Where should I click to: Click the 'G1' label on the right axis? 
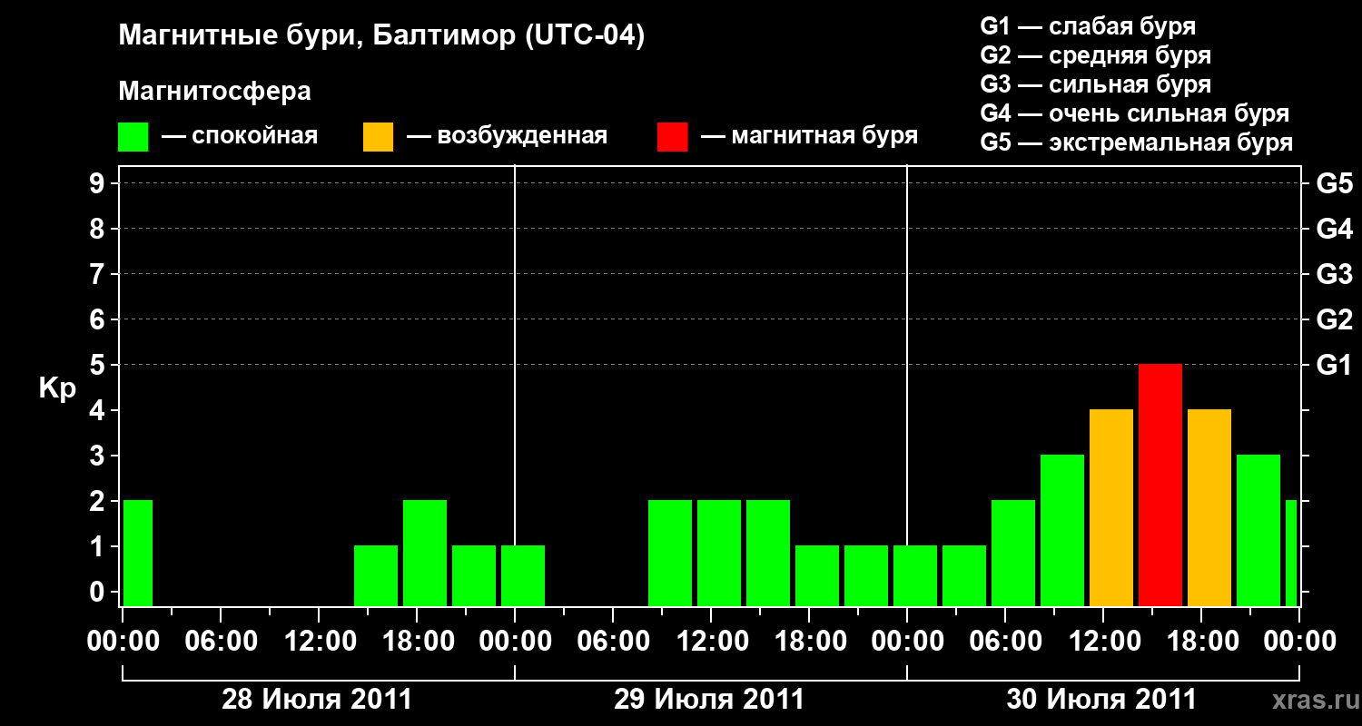point(1335,365)
